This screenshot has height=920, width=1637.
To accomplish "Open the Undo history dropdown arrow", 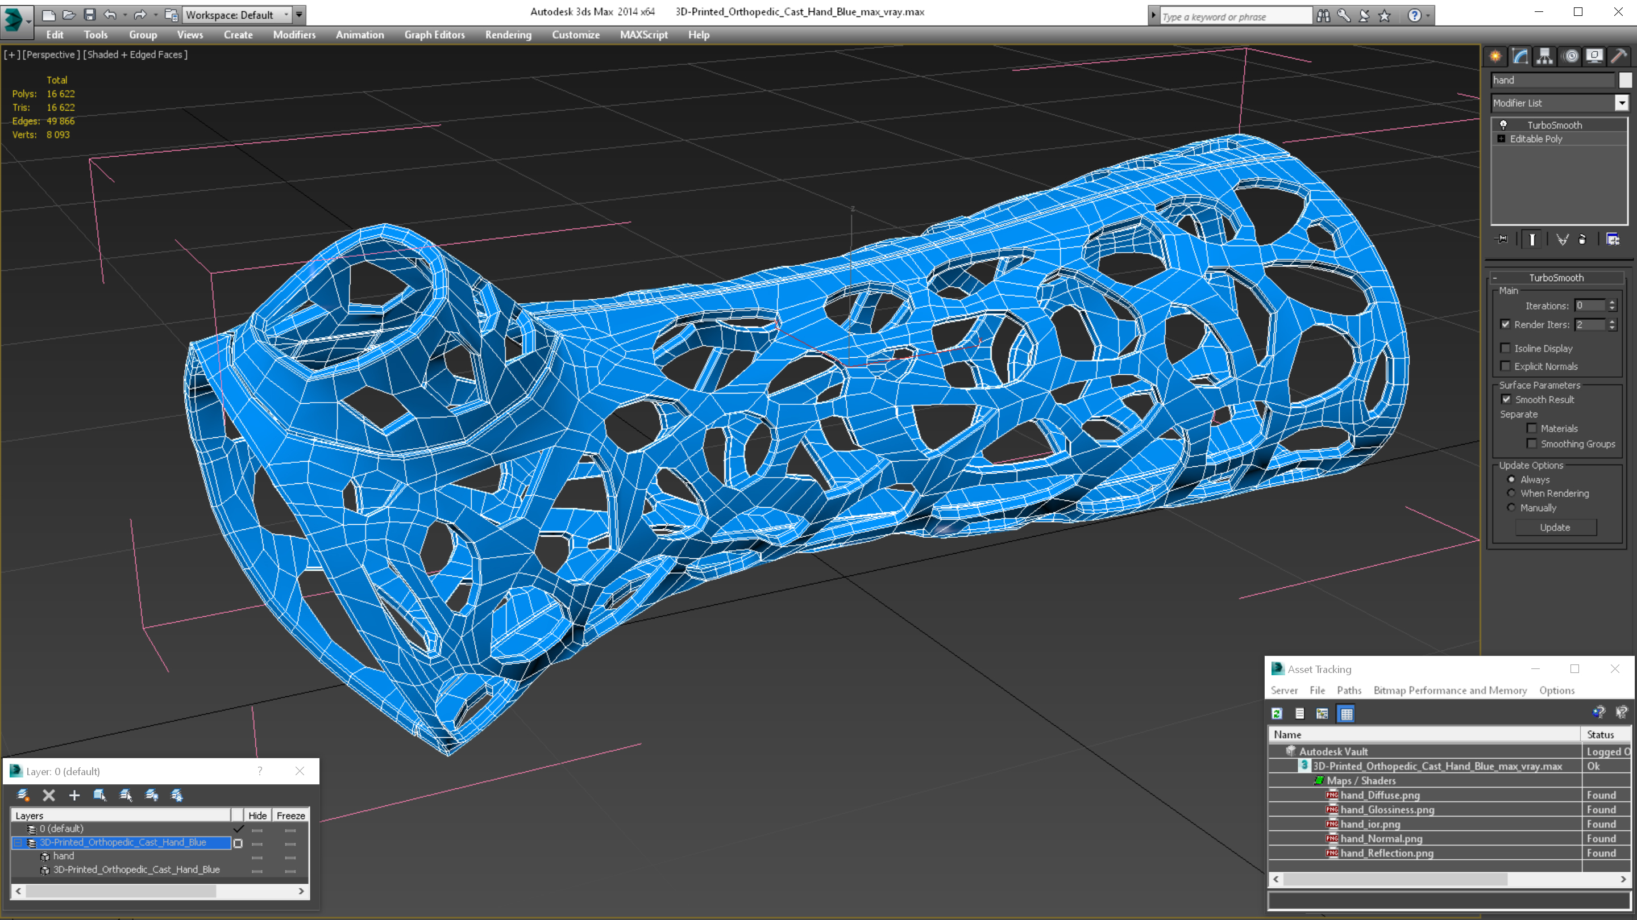I will [x=124, y=15].
